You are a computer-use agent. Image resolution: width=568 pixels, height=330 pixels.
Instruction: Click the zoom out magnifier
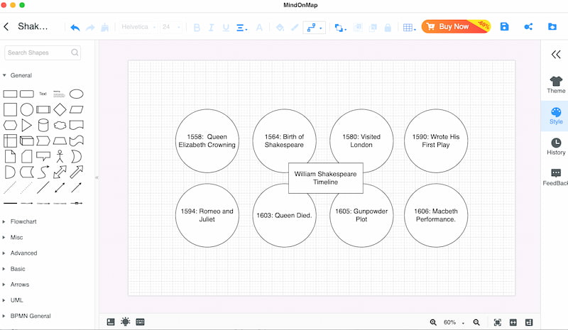click(476, 322)
